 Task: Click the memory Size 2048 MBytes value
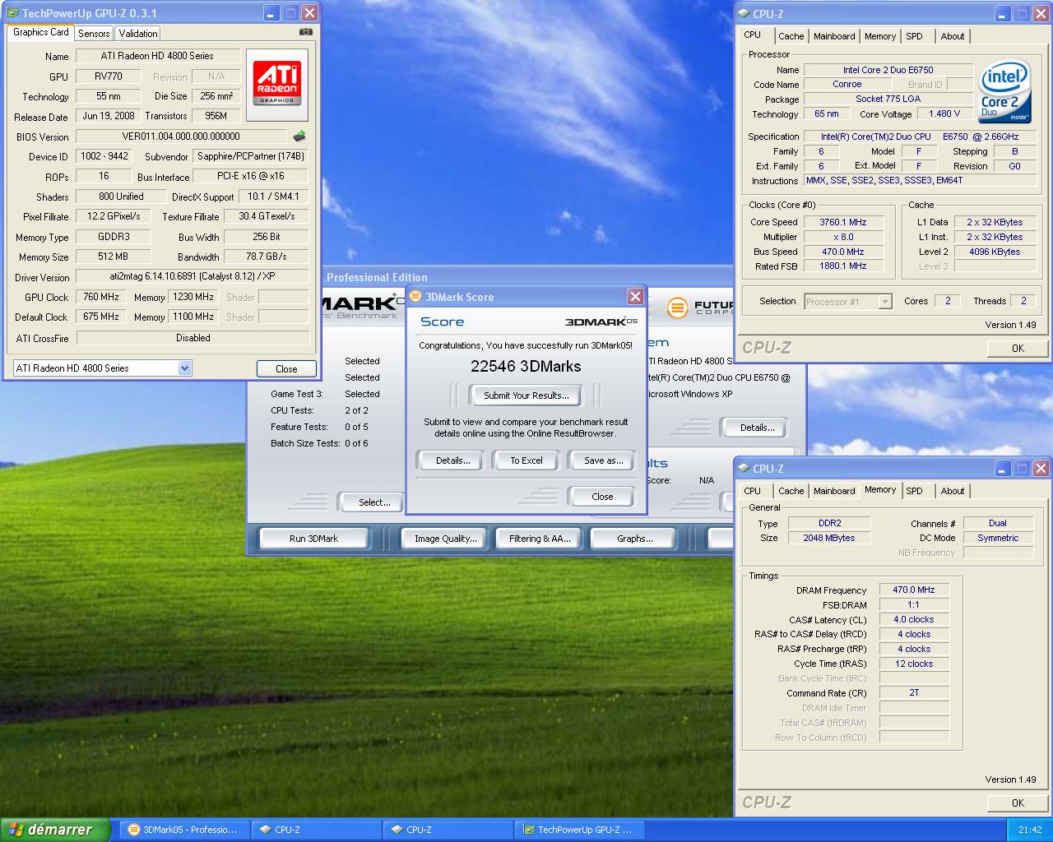click(x=829, y=538)
